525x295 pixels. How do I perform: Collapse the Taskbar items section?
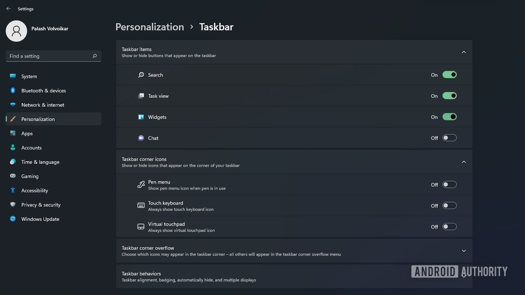[464, 52]
